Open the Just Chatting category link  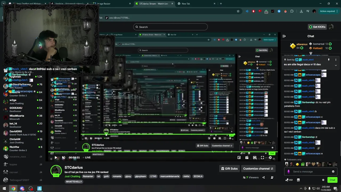(72, 177)
